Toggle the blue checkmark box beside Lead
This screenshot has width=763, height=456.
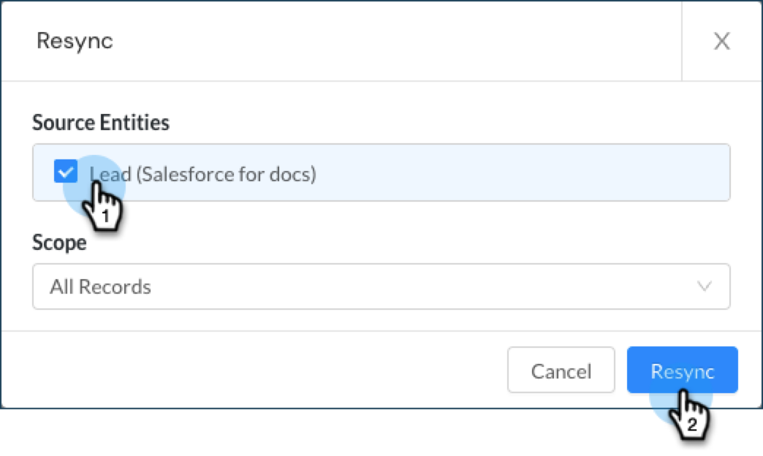pos(66,173)
